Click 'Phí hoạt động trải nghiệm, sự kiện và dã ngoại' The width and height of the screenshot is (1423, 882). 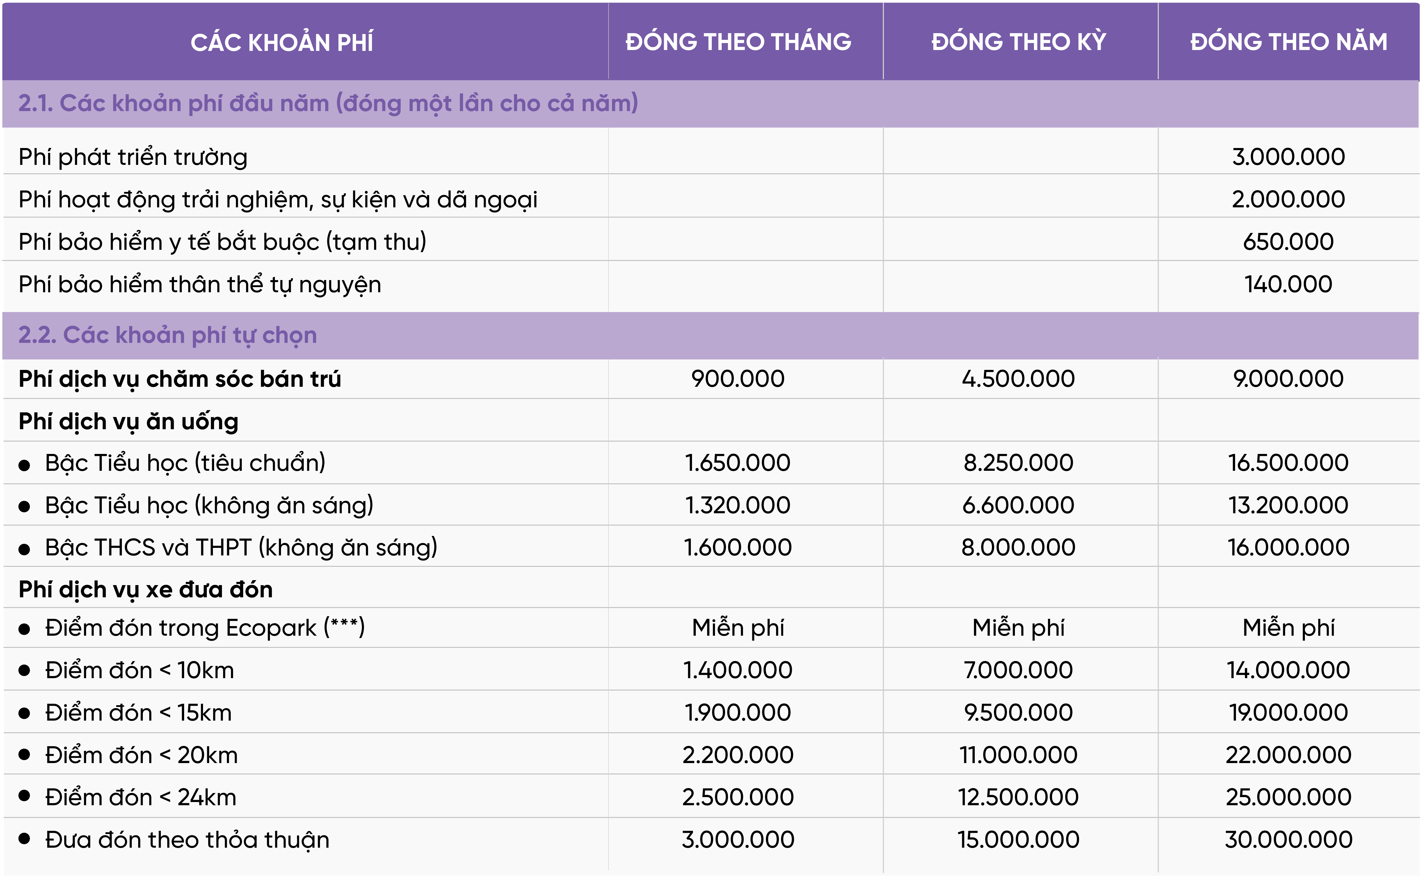278,199
